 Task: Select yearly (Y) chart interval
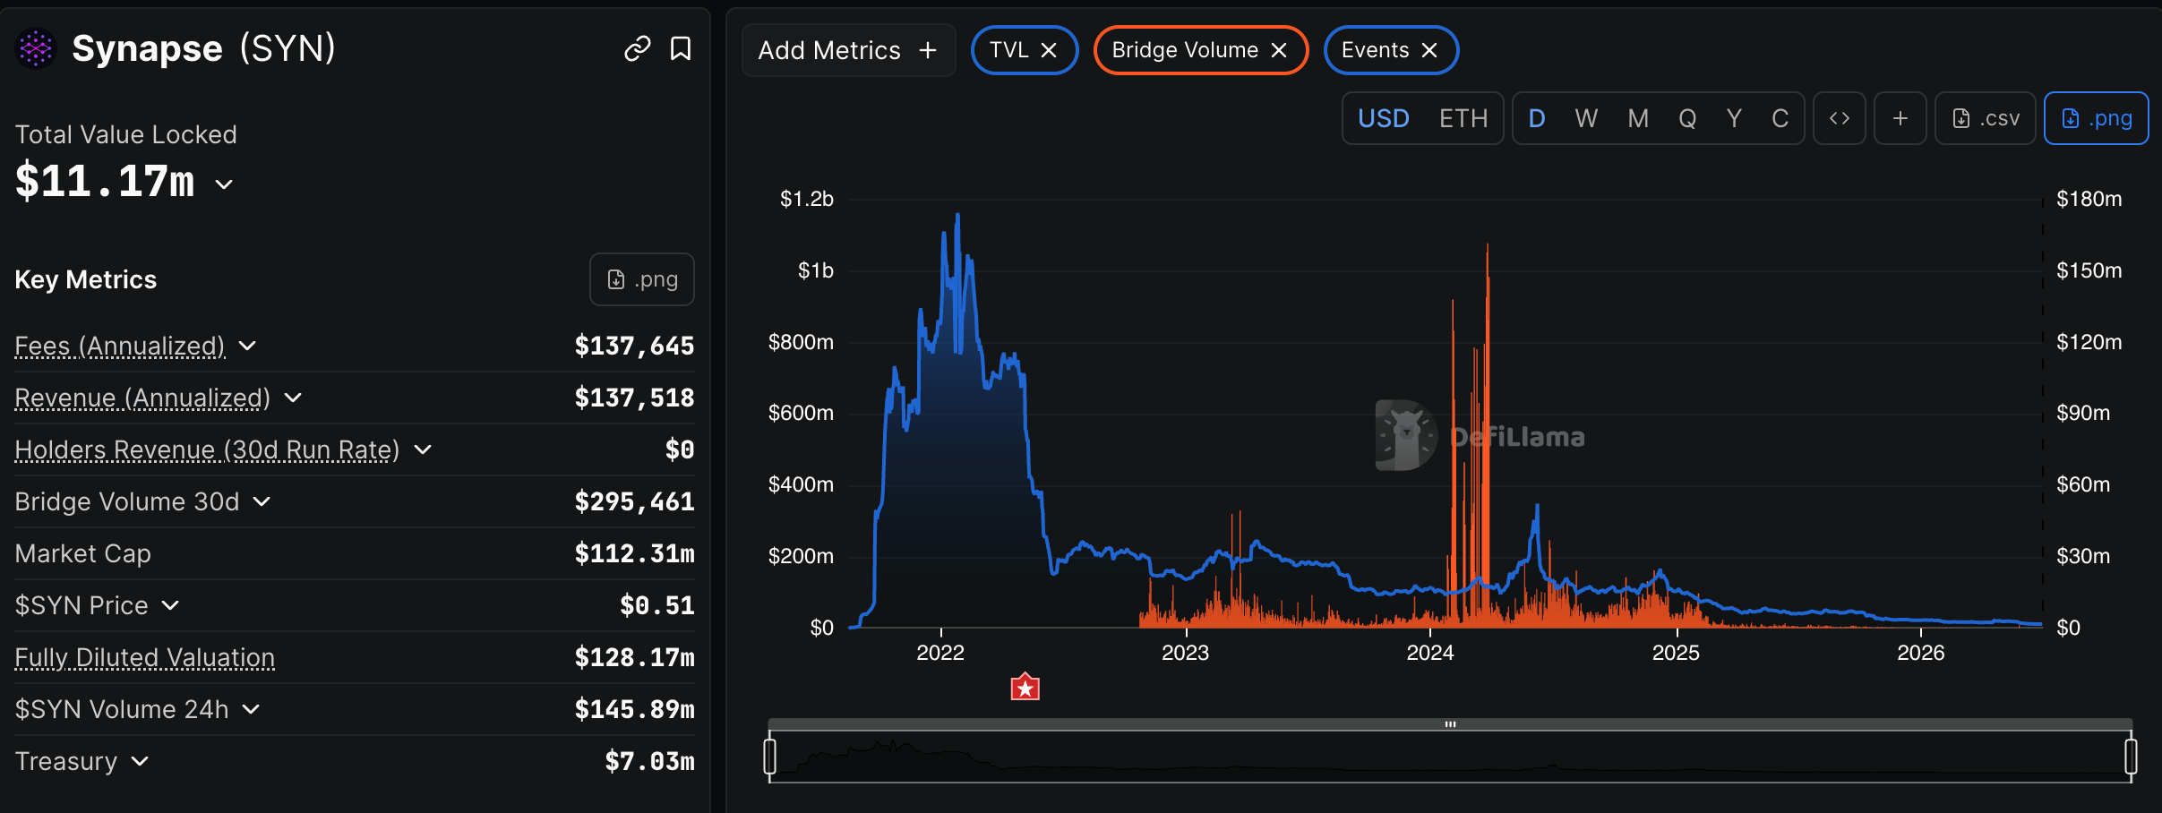1734,118
